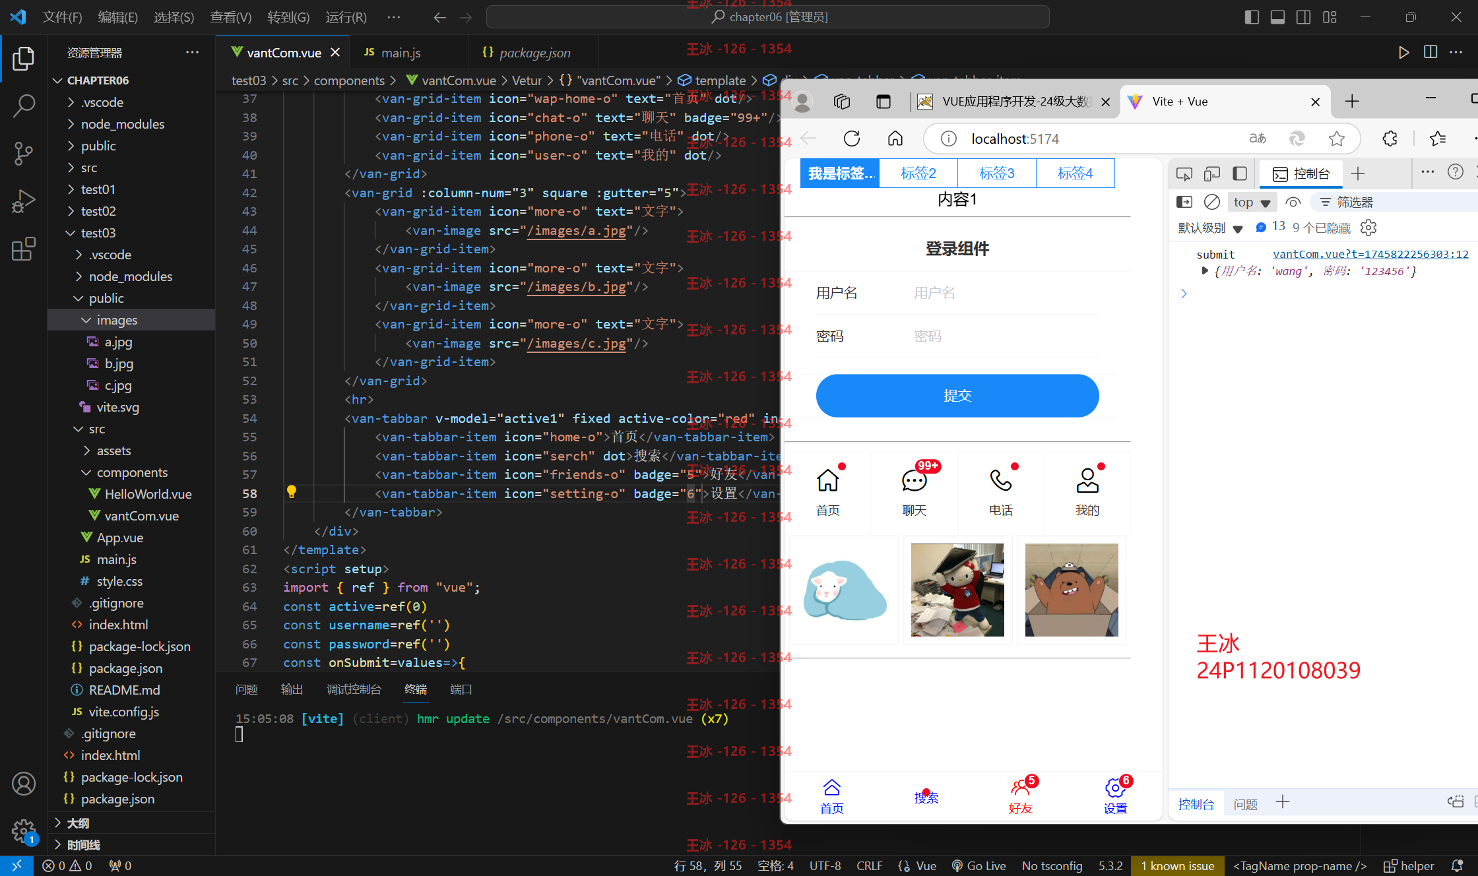Focus the 用户名 input field
Screen dimensions: 1478x876
[x=1006, y=293]
